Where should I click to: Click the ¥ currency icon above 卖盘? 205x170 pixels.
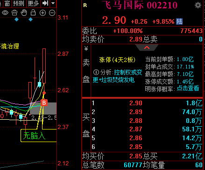[x=86, y=49]
